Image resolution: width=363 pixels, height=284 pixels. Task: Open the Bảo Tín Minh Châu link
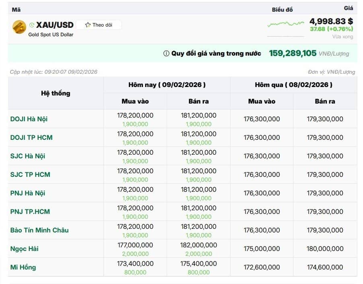pyautogui.click(x=39, y=230)
